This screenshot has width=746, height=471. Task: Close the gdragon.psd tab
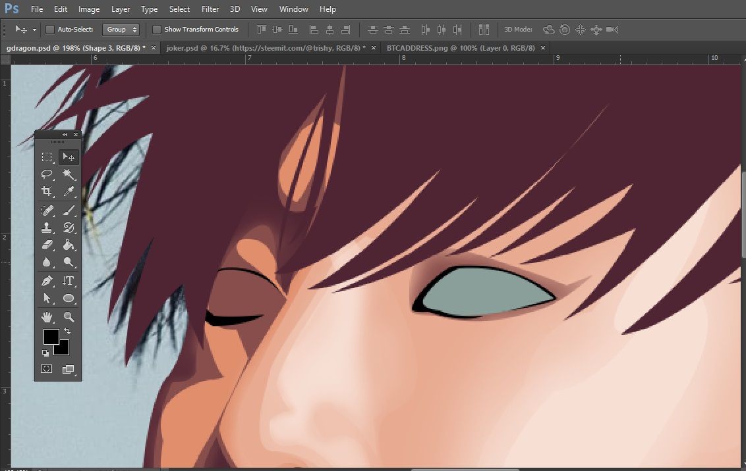153,48
